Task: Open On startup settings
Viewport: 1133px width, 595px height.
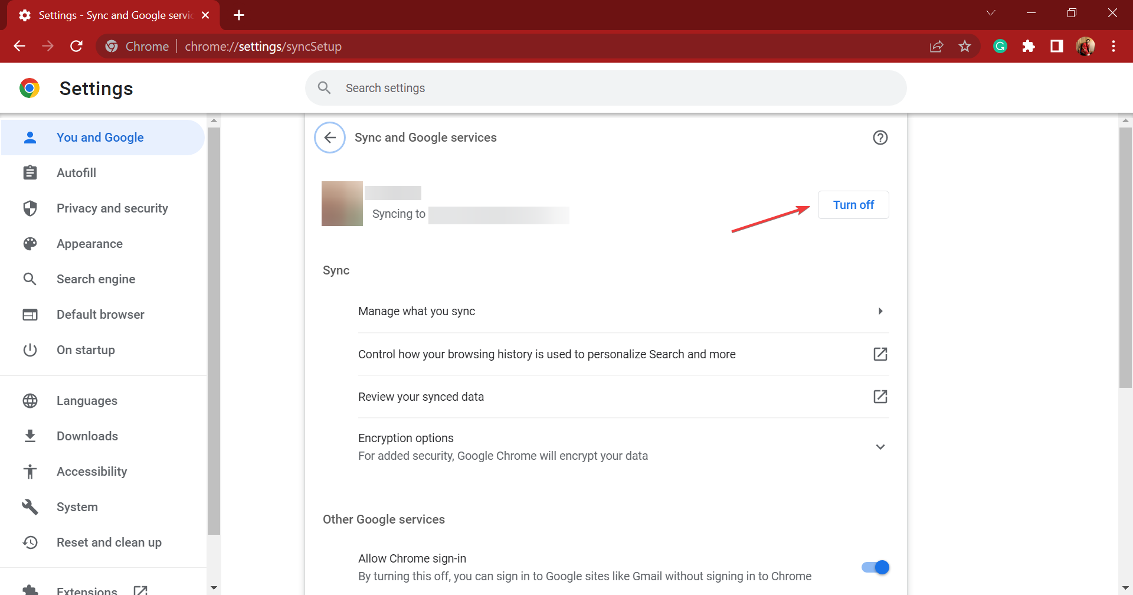Action: click(x=103, y=350)
